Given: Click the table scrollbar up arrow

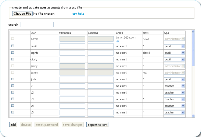Looking at the screenshot, I should point(193,31).
